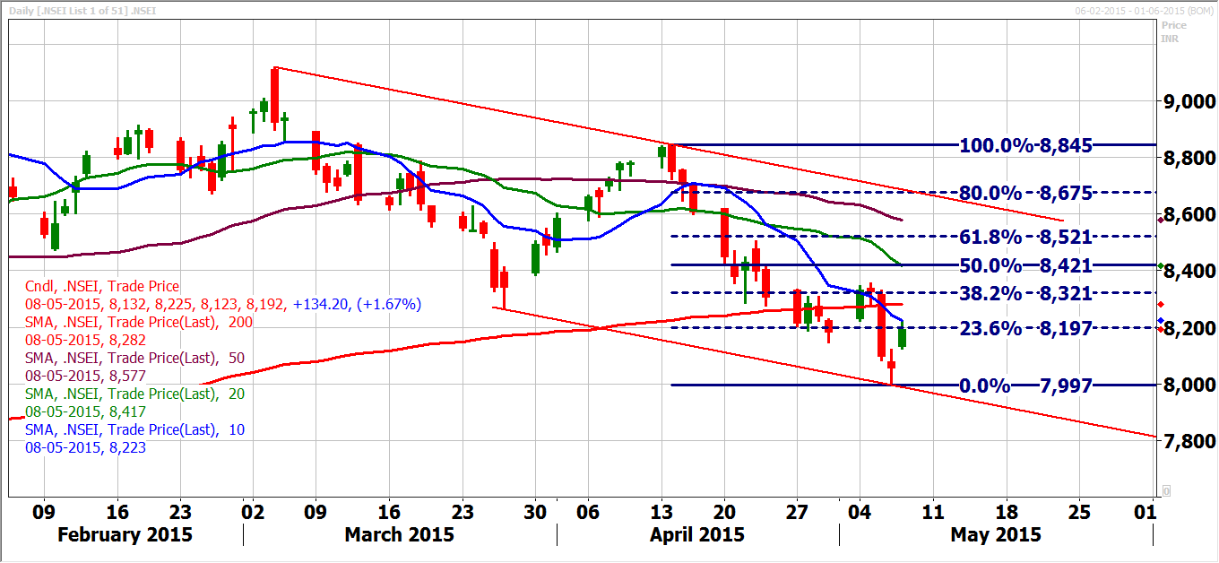
Task: Click the SMA 10 legend label
Action: [134, 429]
